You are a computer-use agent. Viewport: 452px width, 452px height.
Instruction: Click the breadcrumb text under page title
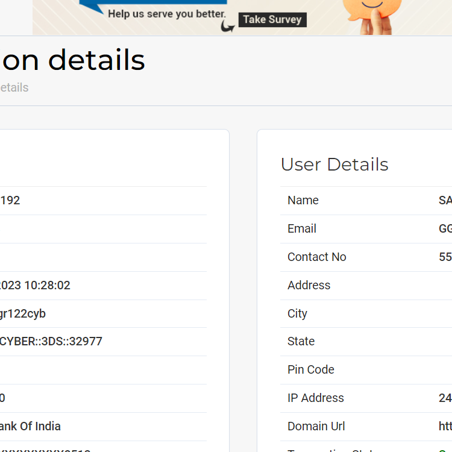click(x=14, y=88)
